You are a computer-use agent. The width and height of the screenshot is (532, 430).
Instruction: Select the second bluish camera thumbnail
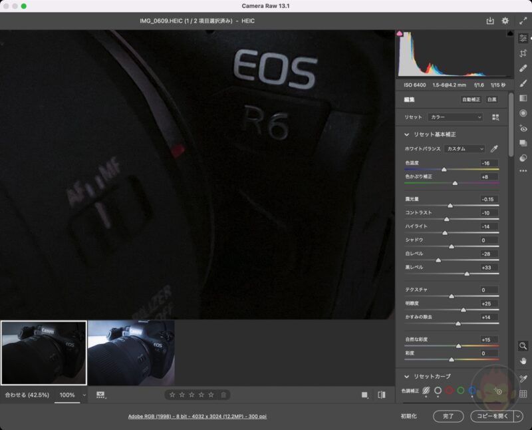[x=131, y=353]
